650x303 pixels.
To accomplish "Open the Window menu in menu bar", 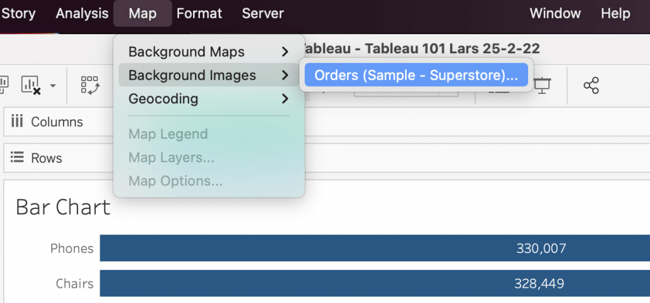I will (555, 13).
